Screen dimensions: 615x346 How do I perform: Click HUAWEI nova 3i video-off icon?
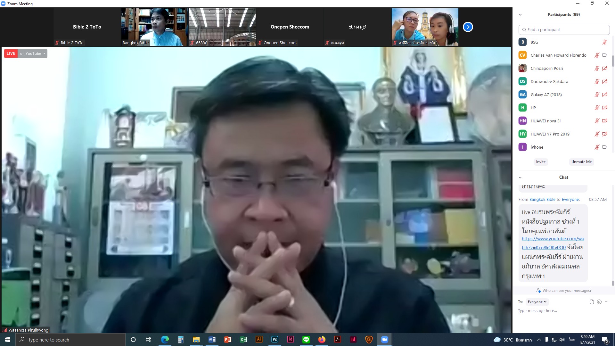coord(605,121)
